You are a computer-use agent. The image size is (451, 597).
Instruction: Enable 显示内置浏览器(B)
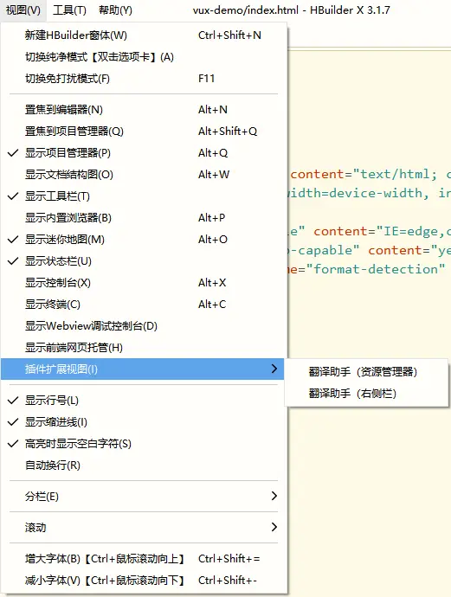143,218
